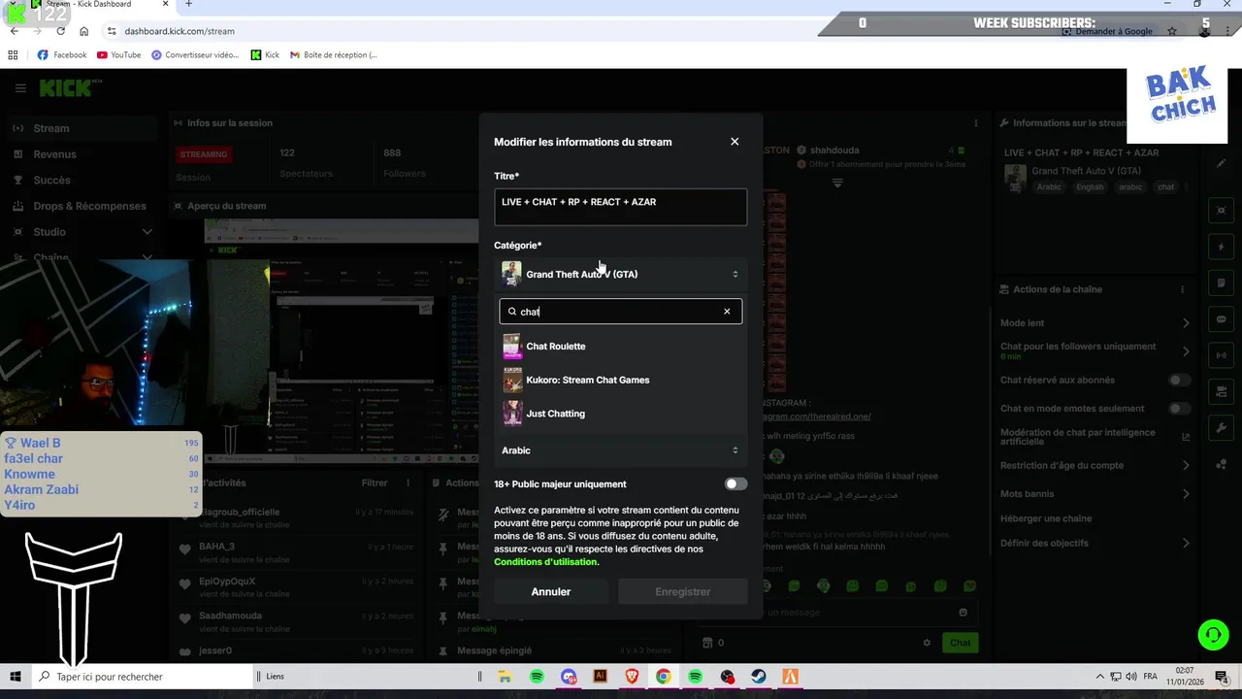Close the Modifier les informations du stream dialog
This screenshot has height=699, width=1242.
point(735,142)
